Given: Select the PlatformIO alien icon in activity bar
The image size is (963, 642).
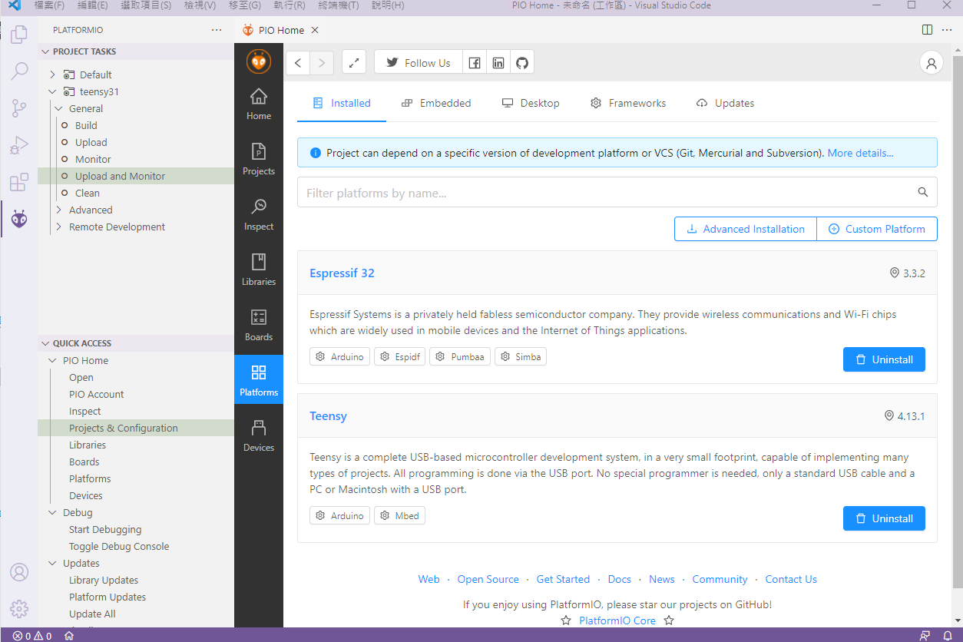Looking at the screenshot, I should [19, 219].
